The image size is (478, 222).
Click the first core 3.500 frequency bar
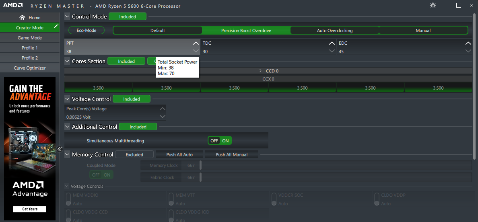pyautogui.click(x=98, y=88)
